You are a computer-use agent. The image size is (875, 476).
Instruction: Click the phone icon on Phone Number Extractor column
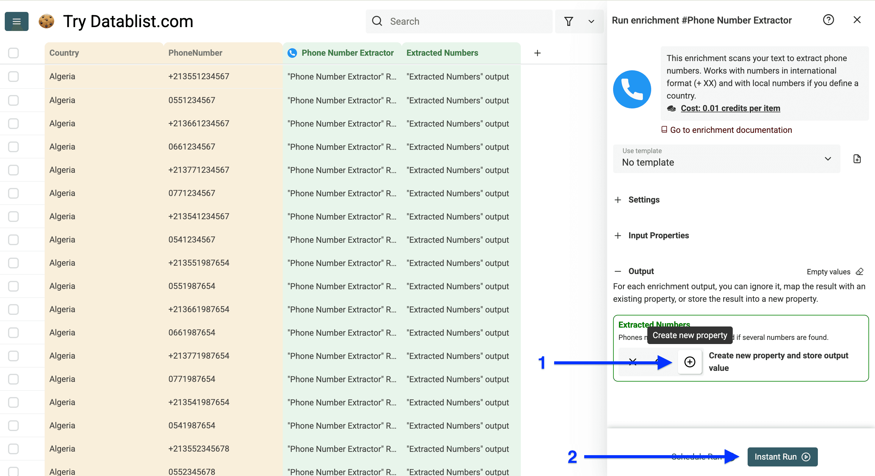292,53
